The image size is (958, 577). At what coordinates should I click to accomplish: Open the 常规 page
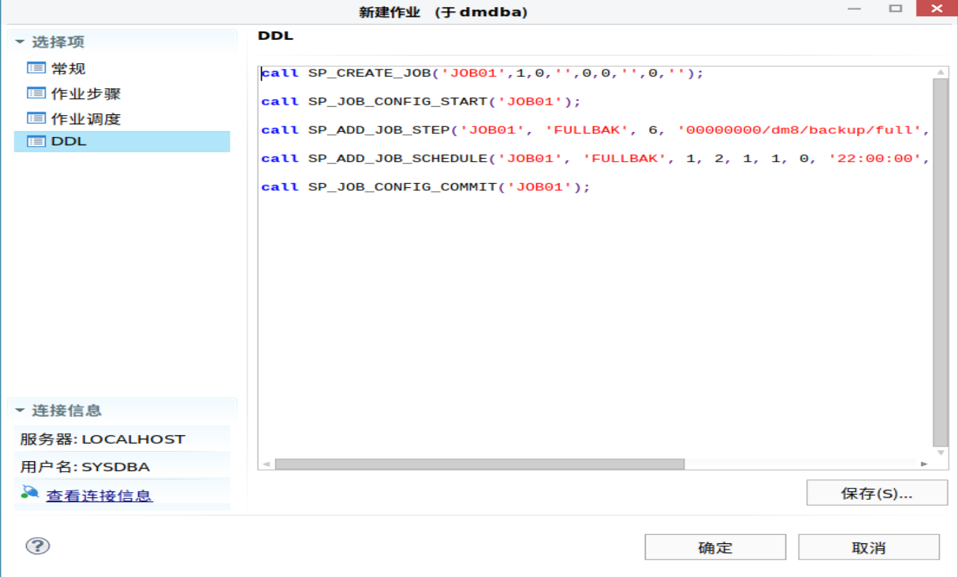[x=68, y=68]
